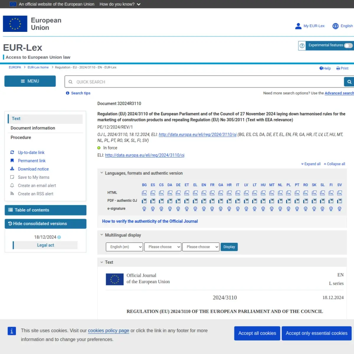Open the Greek e-signature icon

click(x=195, y=209)
